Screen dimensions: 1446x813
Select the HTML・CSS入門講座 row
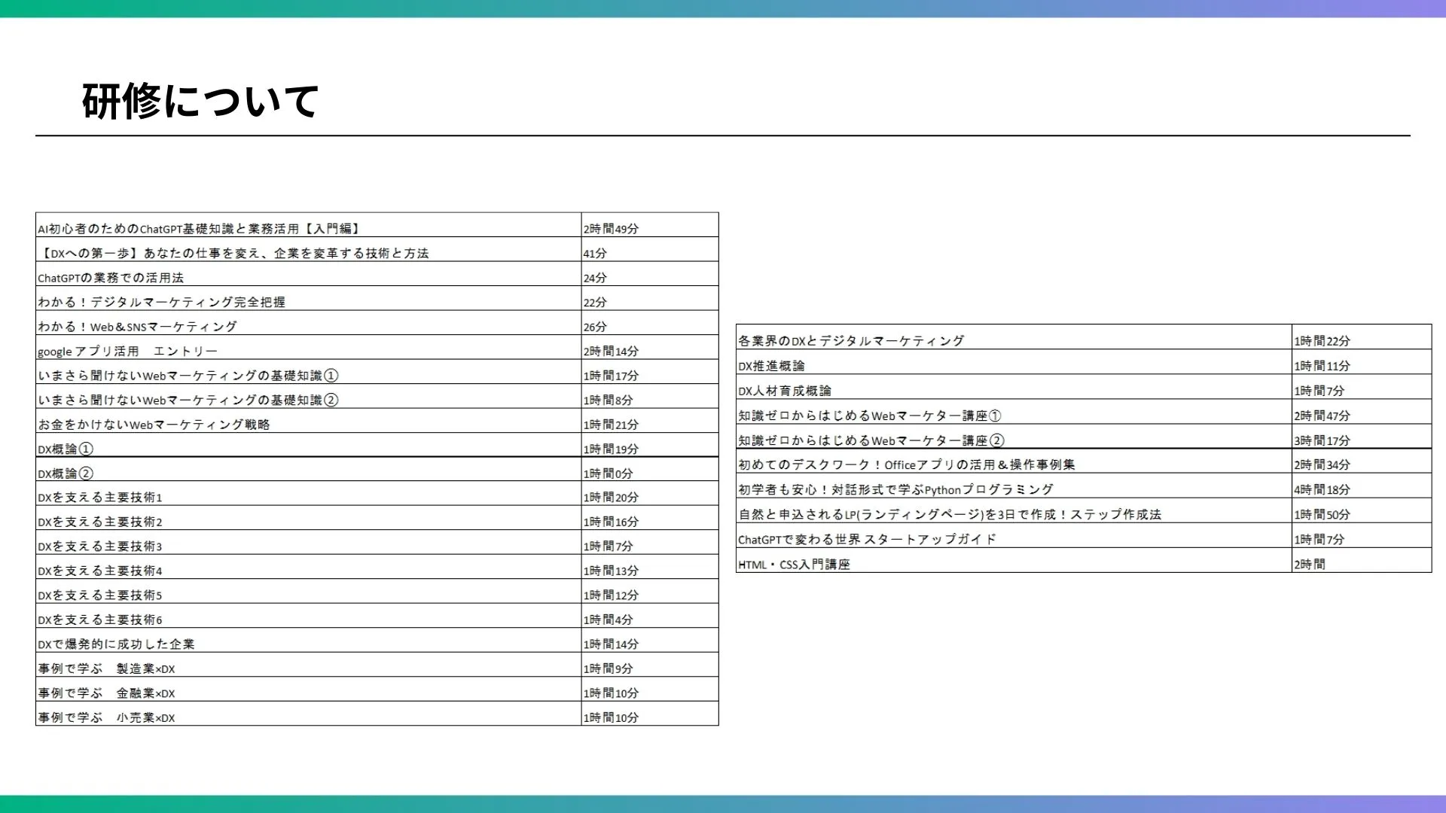click(x=794, y=565)
